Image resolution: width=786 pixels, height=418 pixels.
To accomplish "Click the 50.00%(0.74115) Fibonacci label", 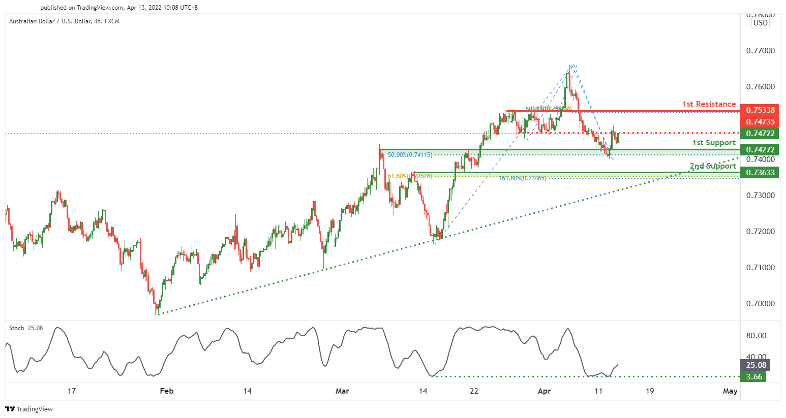I will point(410,155).
